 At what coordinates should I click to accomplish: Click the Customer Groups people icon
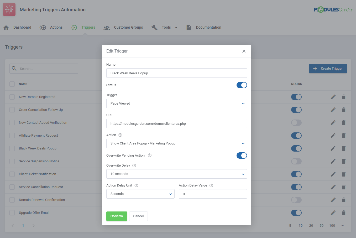tap(107, 27)
